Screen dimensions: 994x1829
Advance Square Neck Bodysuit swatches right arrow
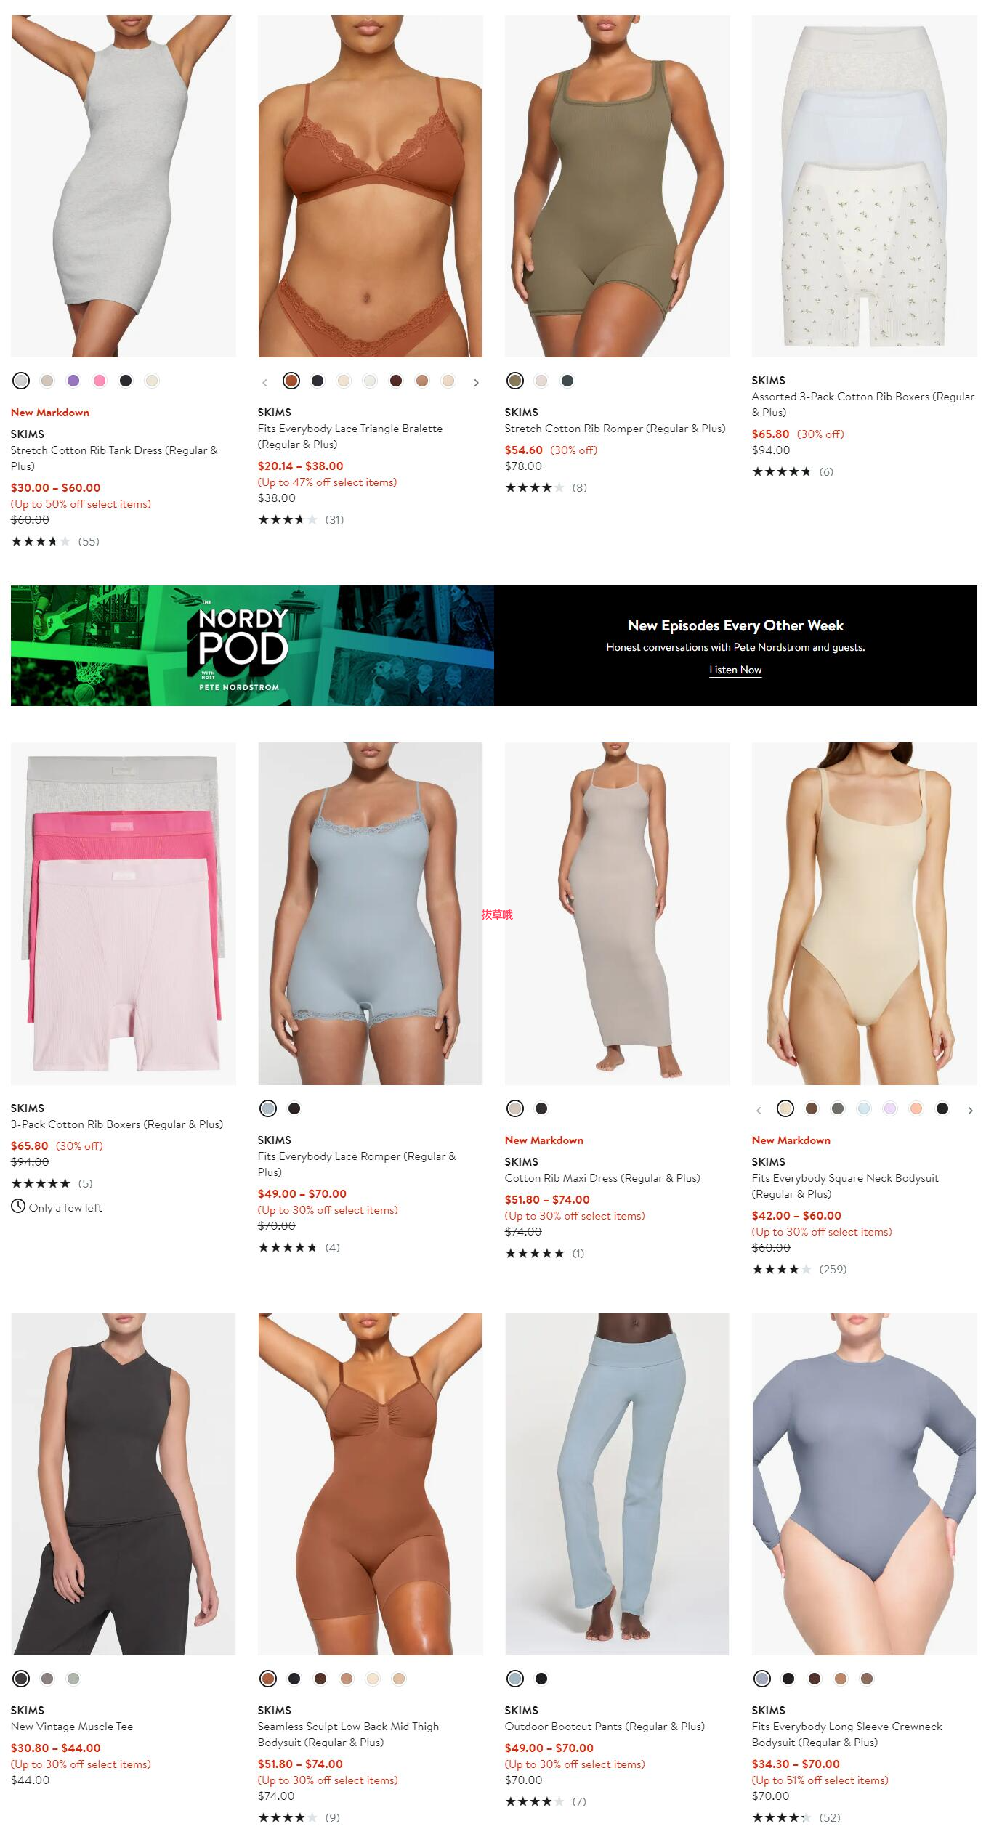click(970, 1110)
